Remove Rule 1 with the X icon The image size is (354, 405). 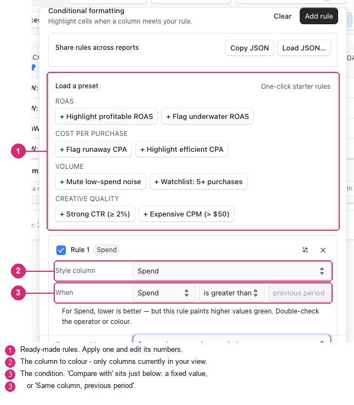pos(323,250)
